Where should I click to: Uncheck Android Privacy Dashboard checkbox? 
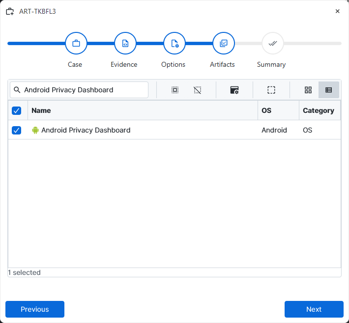tap(17, 130)
